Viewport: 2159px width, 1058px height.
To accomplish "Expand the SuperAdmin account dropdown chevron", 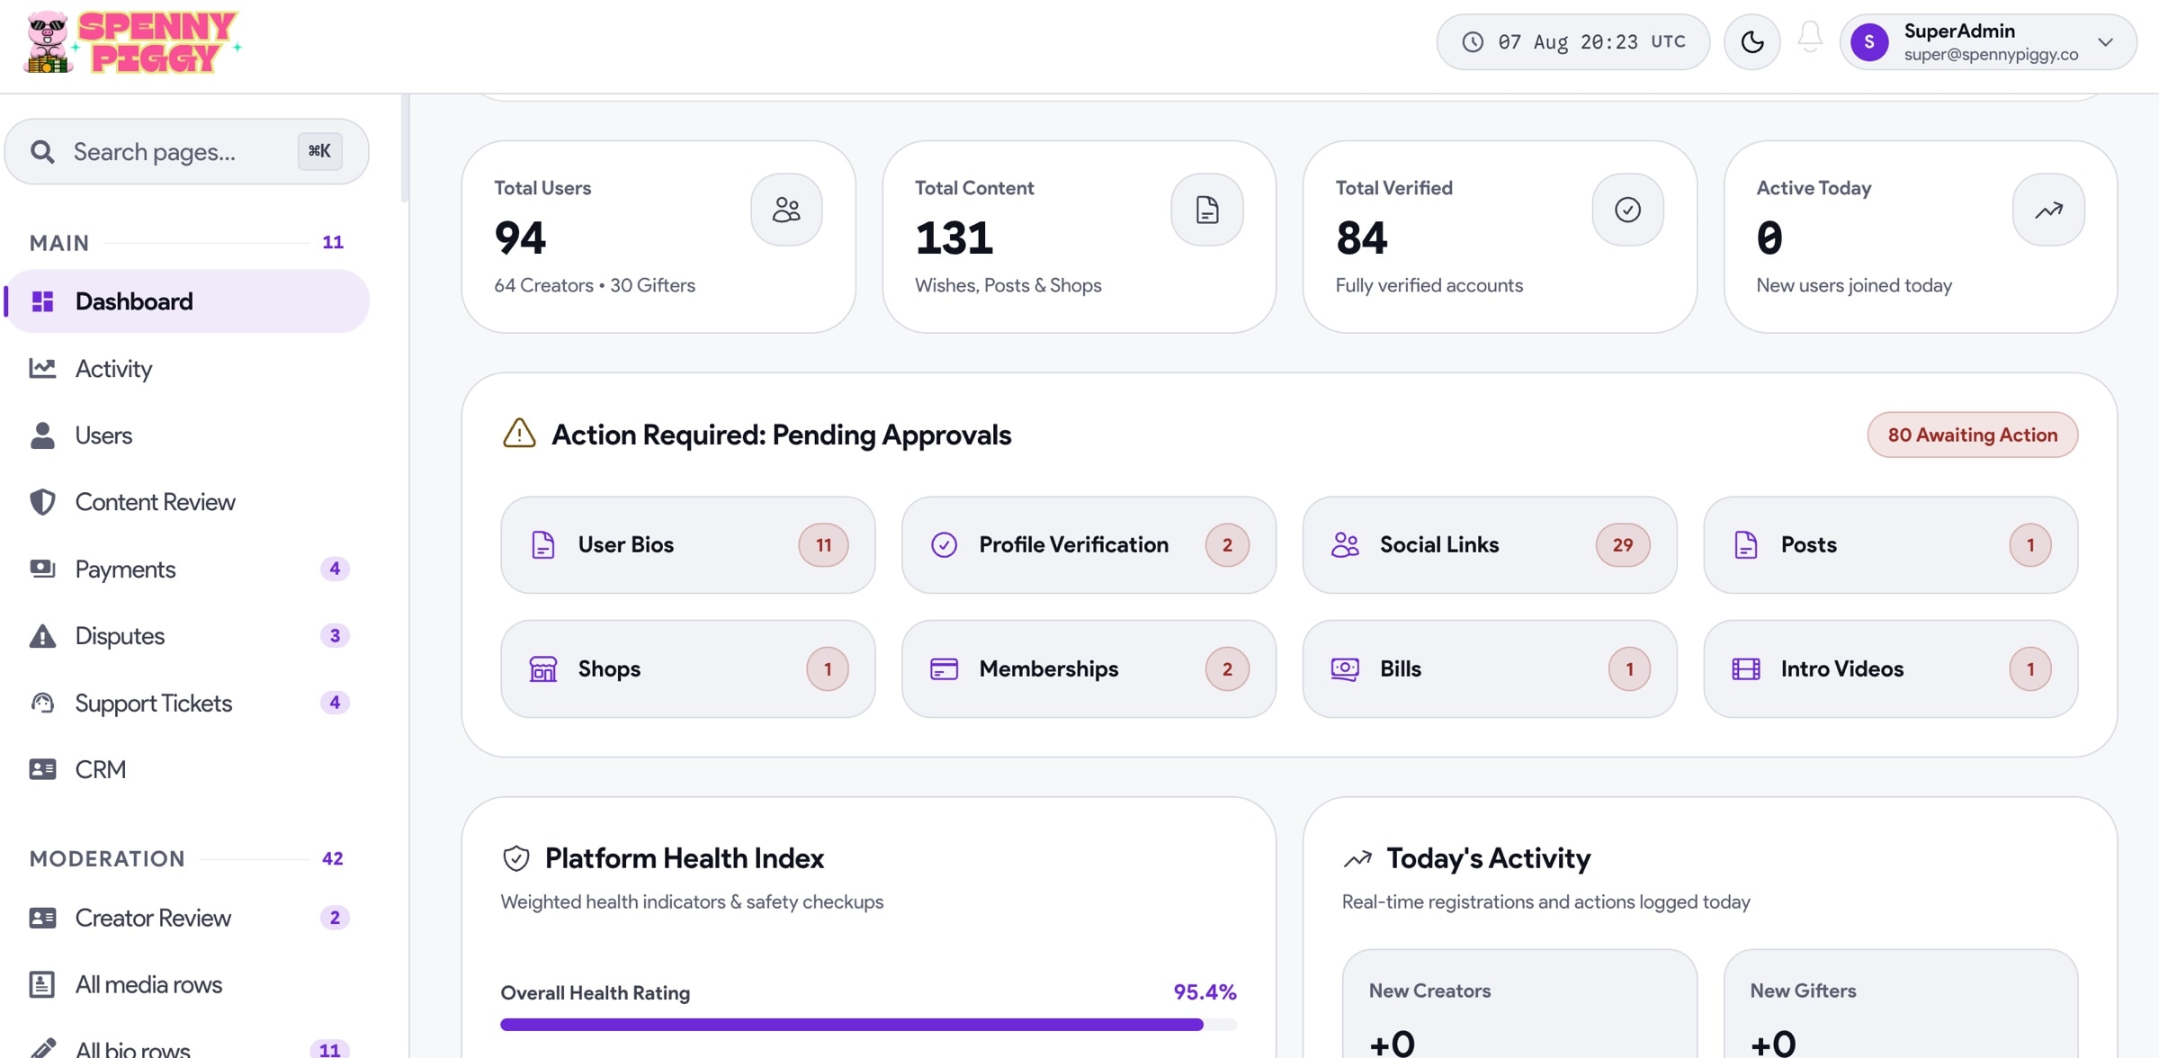I will pos(2105,41).
